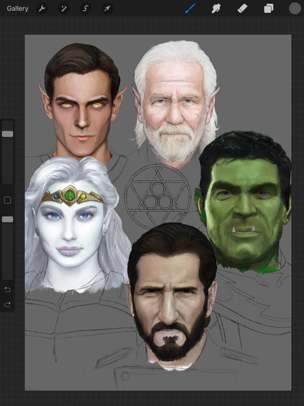Open the Actions wrench menu
The width and height of the screenshot is (304, 406).
pos(41,8)
